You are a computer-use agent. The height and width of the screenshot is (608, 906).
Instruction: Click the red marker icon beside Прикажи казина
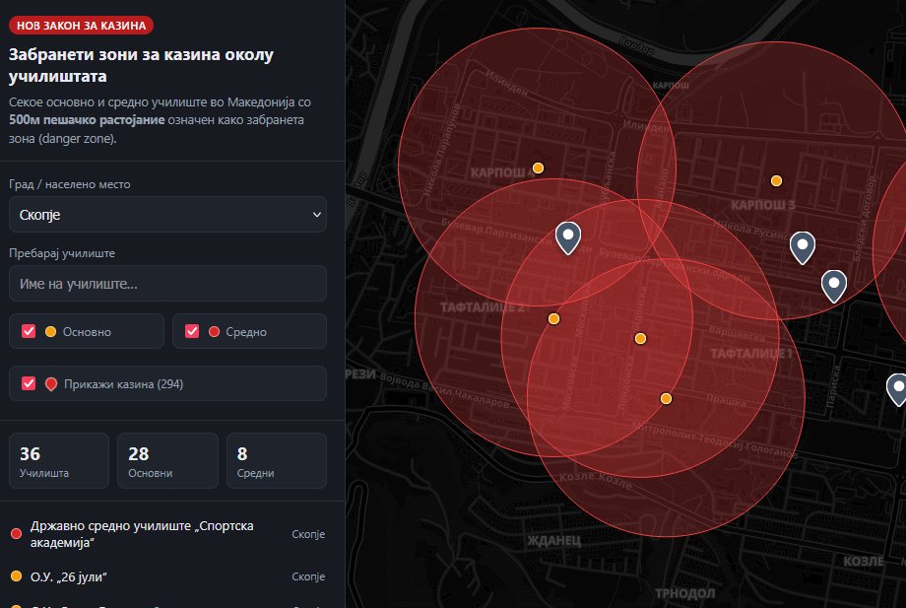pyautogui.click(x=51, y=383)
